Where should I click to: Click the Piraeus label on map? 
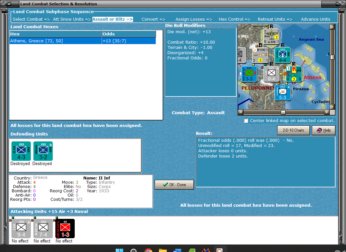click(301, 89)
